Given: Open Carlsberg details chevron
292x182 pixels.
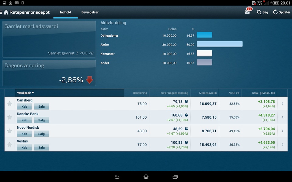Looking at the screenshot, I should click(283, 104).
